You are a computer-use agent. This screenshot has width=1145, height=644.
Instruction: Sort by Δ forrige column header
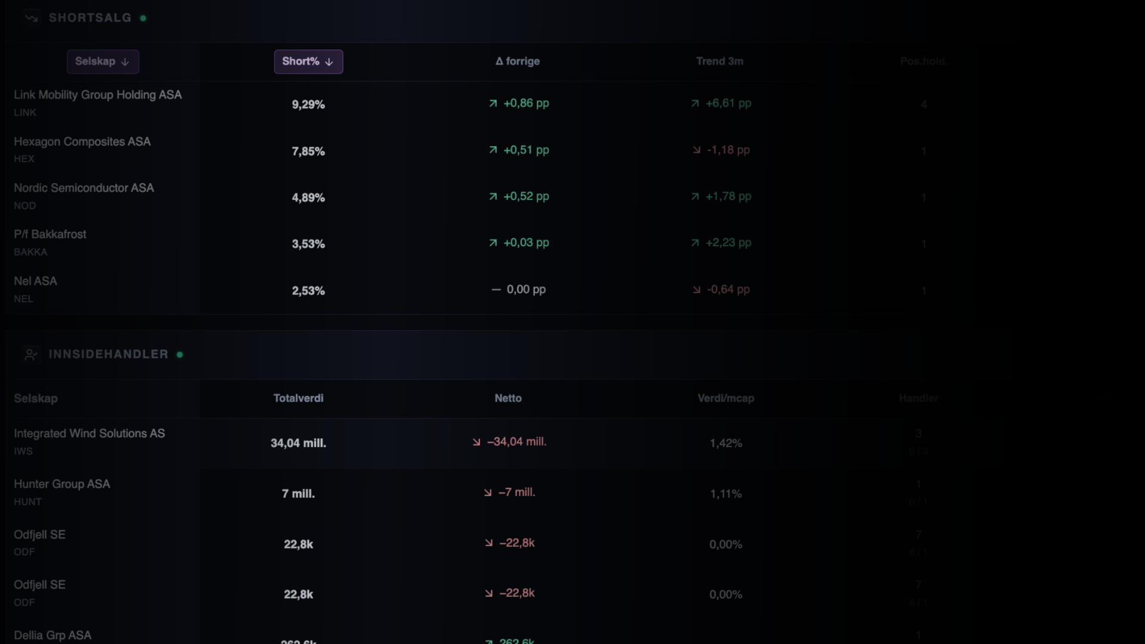518,61
